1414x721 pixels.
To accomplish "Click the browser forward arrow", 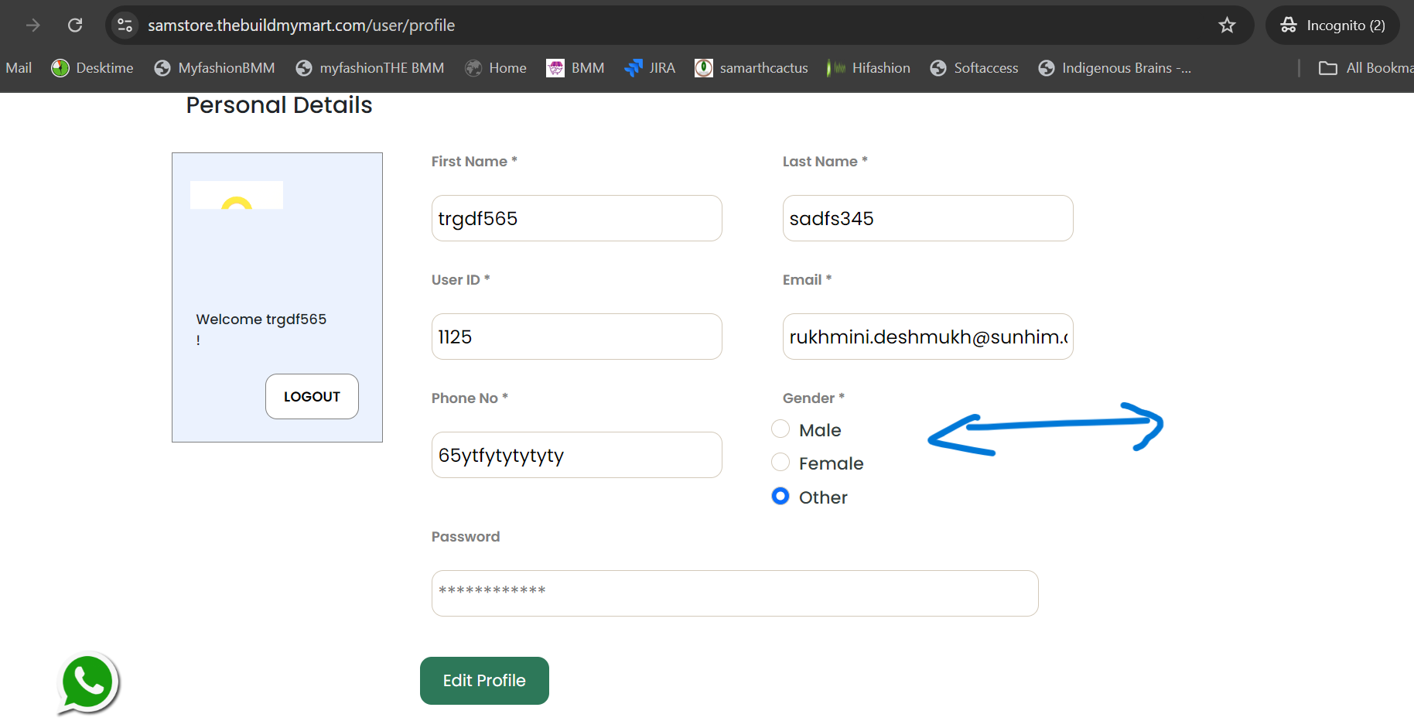I will [32, 26].
